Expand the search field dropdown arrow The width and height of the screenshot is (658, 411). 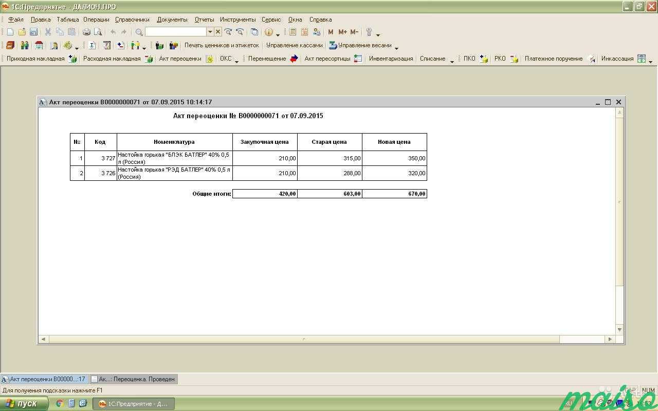click(x=210, y=32)
